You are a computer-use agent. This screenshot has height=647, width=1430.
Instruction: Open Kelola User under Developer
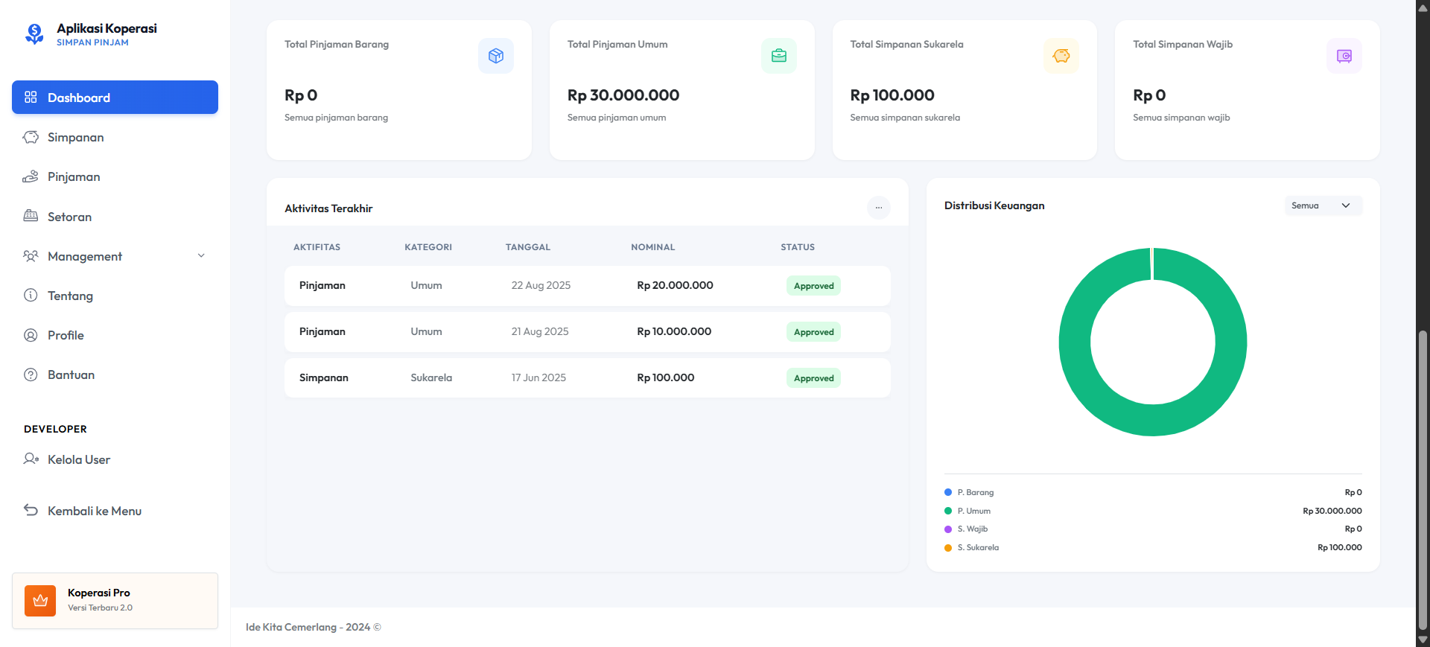tap(115, 459)
